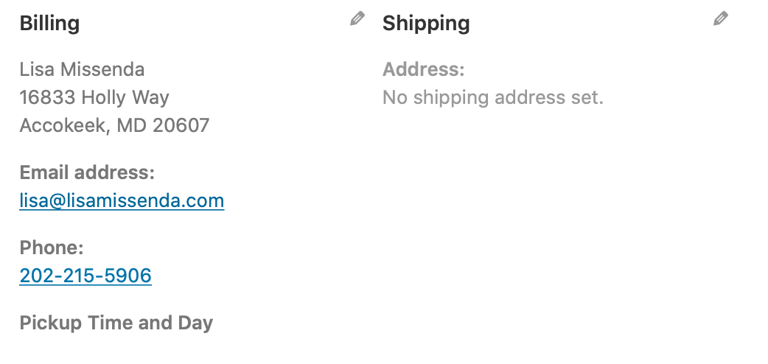
Task: Click the 16833 Holly Way address line
Action: [x=94, y=97]
